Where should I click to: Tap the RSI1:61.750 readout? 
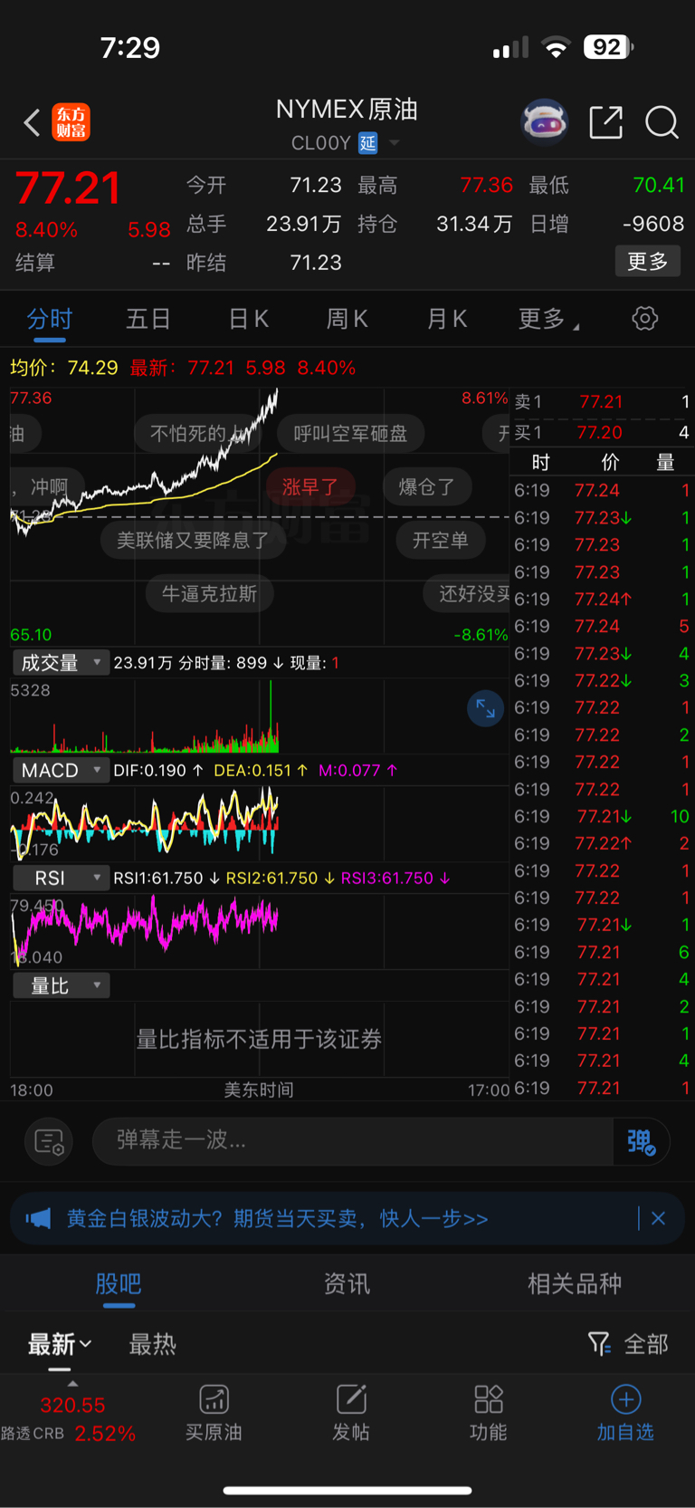(x=166, y=879)
